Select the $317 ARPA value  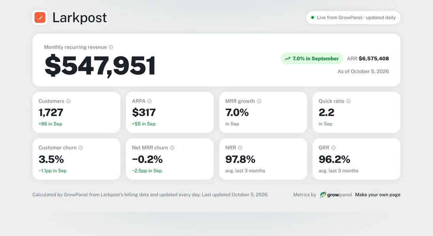[144, 112]
